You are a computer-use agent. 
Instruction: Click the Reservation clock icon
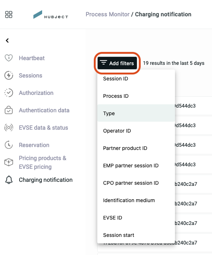coord(9,145)
